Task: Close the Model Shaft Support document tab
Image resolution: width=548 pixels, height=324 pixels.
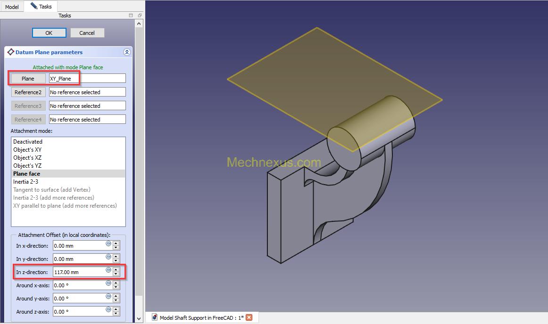Action: pos(249,317)
